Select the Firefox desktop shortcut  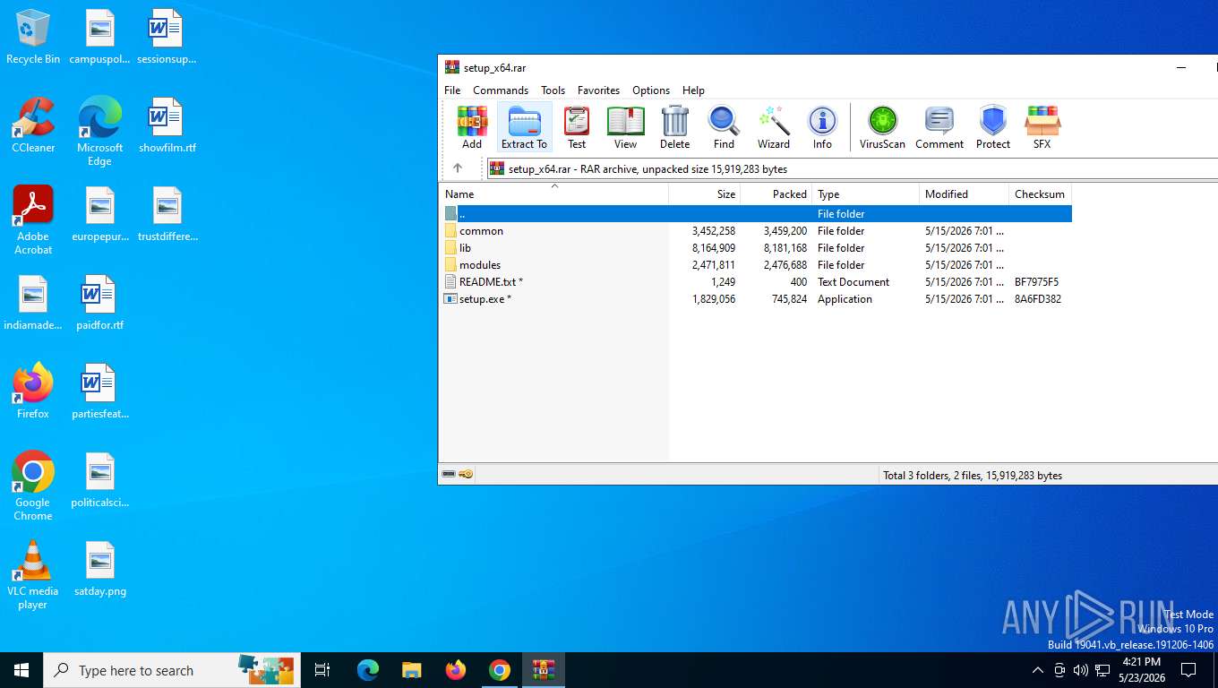33,391
